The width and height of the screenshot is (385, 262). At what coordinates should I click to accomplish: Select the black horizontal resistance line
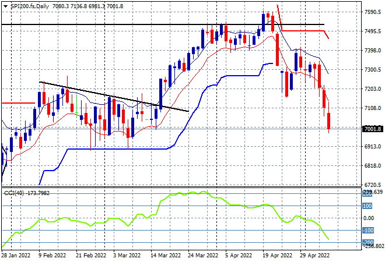163,24
